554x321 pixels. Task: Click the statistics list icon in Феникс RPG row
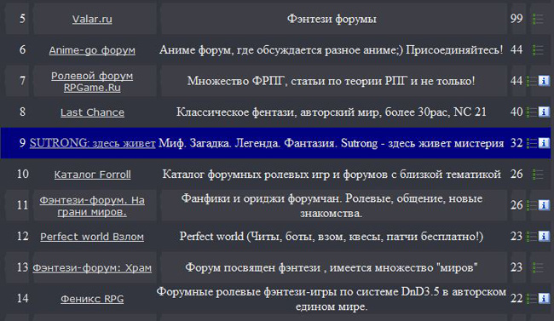[532, 298]
